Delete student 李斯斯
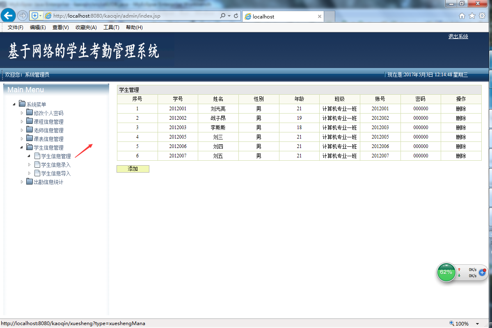This screenshot has height=328, width=492. [x=461, y=128]
